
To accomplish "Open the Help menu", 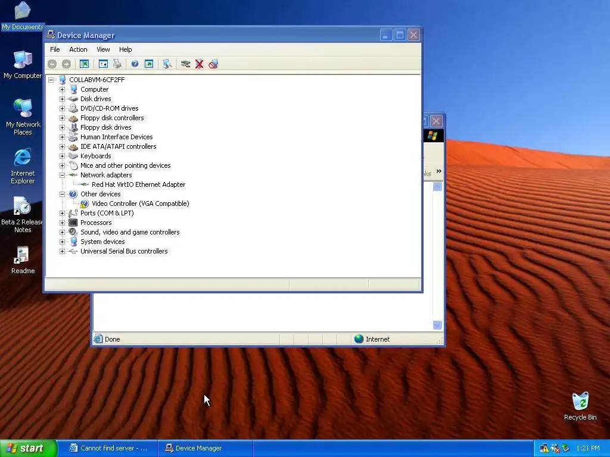I will pyautogui.click(x=125, y=49).
